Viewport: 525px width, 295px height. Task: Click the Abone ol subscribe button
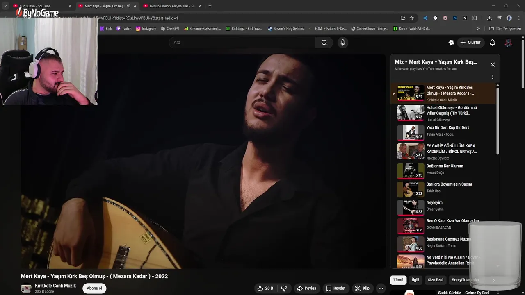94,288
